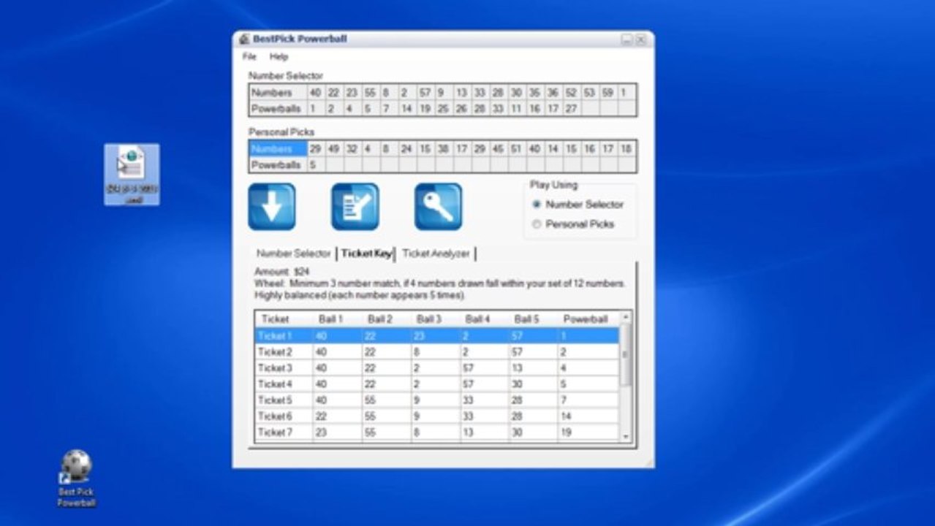Click the Powerballs label in Number Selector grid

click(x=278, y=109)
